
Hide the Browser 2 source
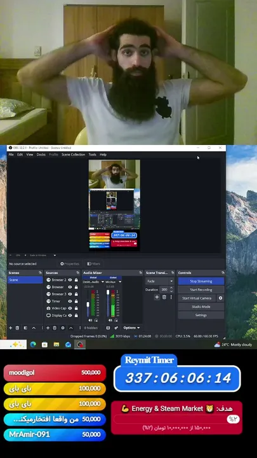pyautogui.click(x=70, y=280)
